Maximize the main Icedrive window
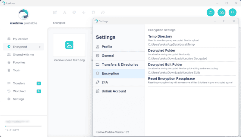The height and width of the screenshot is (137, 241). click(227, 3)
